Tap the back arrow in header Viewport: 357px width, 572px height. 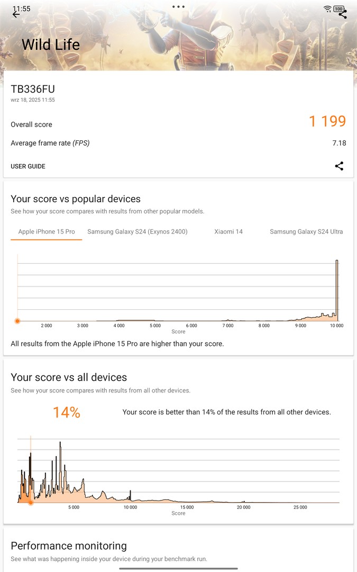coord(16,15)
